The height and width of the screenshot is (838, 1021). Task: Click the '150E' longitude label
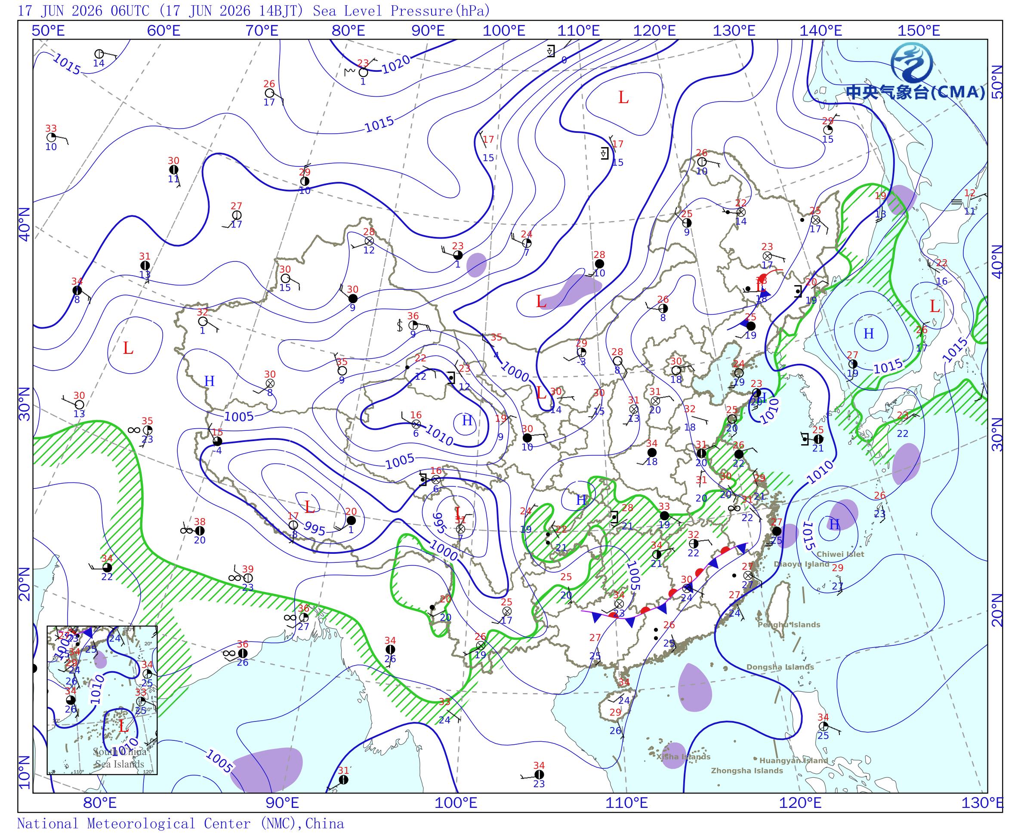tap(919, 31)
